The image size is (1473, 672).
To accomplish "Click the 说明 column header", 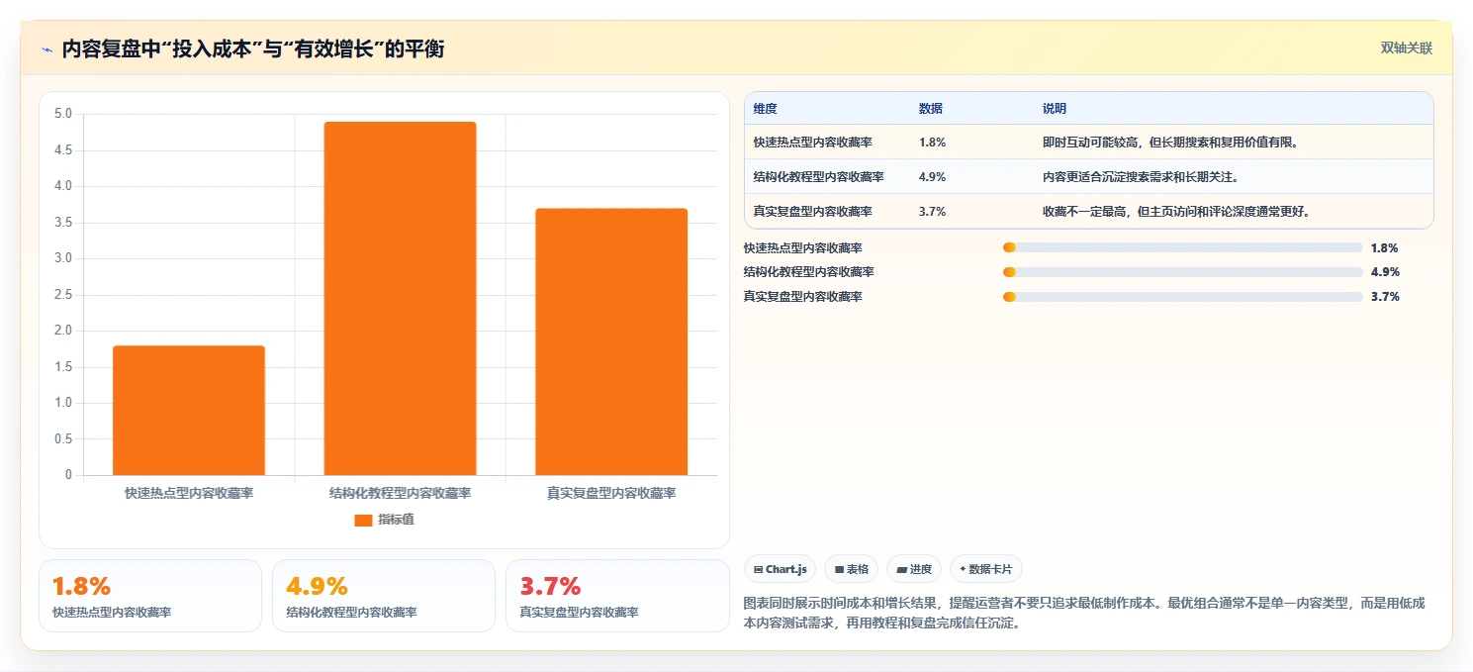I will 1055,109.
